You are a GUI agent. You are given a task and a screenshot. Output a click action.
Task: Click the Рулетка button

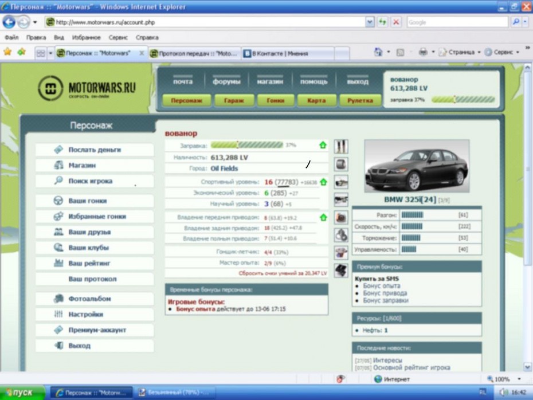(x=360, y=101)
